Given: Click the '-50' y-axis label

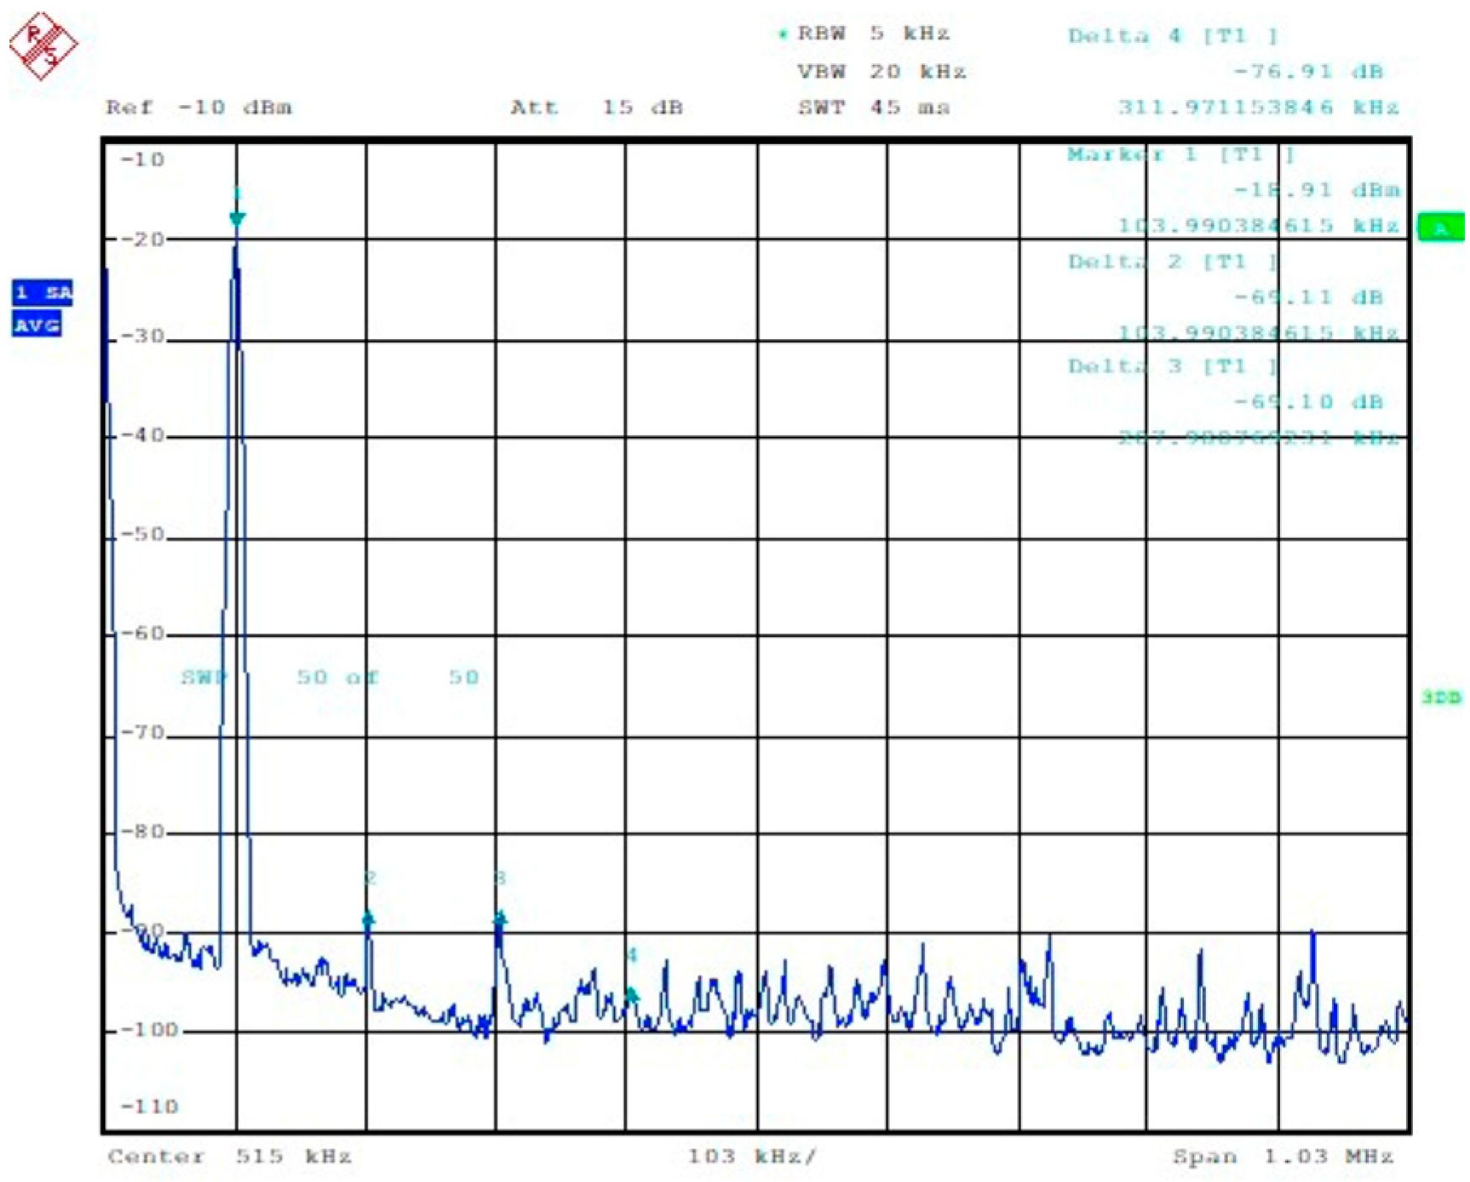Looking at the screenshot, I should pyautogui.click(x=143, y=535).
